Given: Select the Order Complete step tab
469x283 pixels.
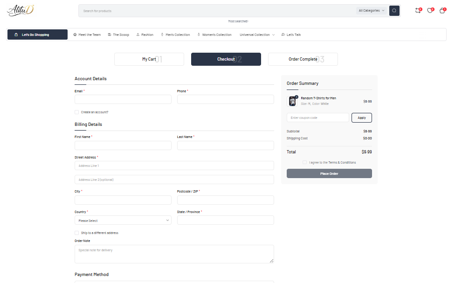Looking at the screenshot, I should pyautogui.click(x=303, y=59).
